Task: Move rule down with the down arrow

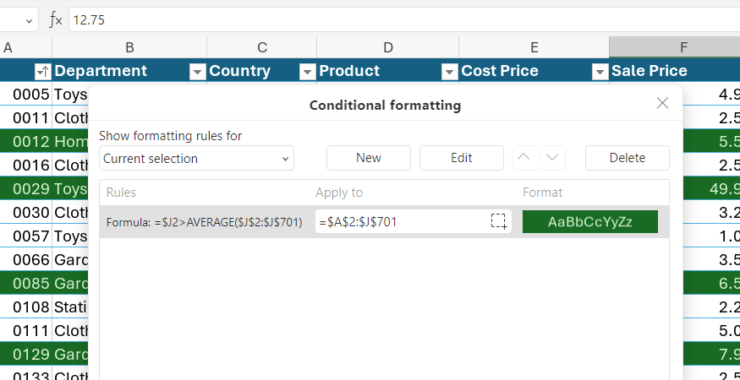Action: coord(552,158)
